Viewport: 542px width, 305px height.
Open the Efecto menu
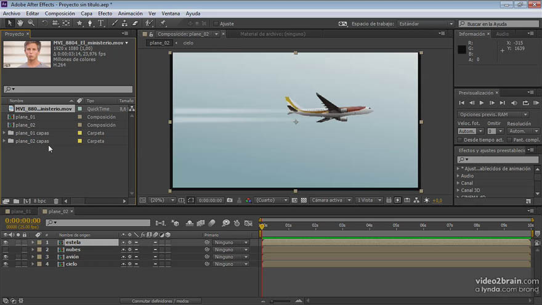pyautogui.click(x=105, y=14)
